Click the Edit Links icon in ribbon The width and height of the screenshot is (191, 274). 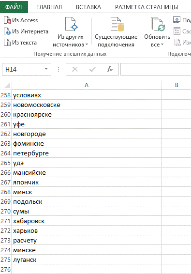tap(177, 43)
